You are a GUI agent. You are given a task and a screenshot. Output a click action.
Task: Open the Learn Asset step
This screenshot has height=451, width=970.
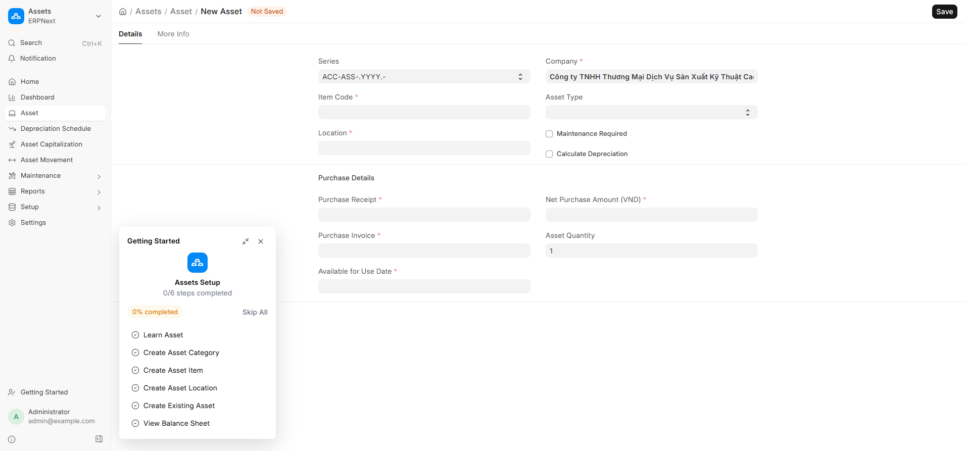point(163,335)
